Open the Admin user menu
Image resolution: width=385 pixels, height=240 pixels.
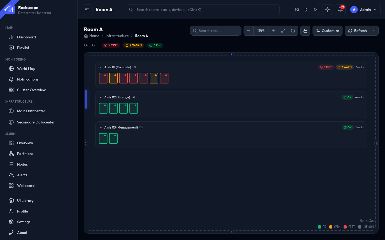click(x=364, y=10)
